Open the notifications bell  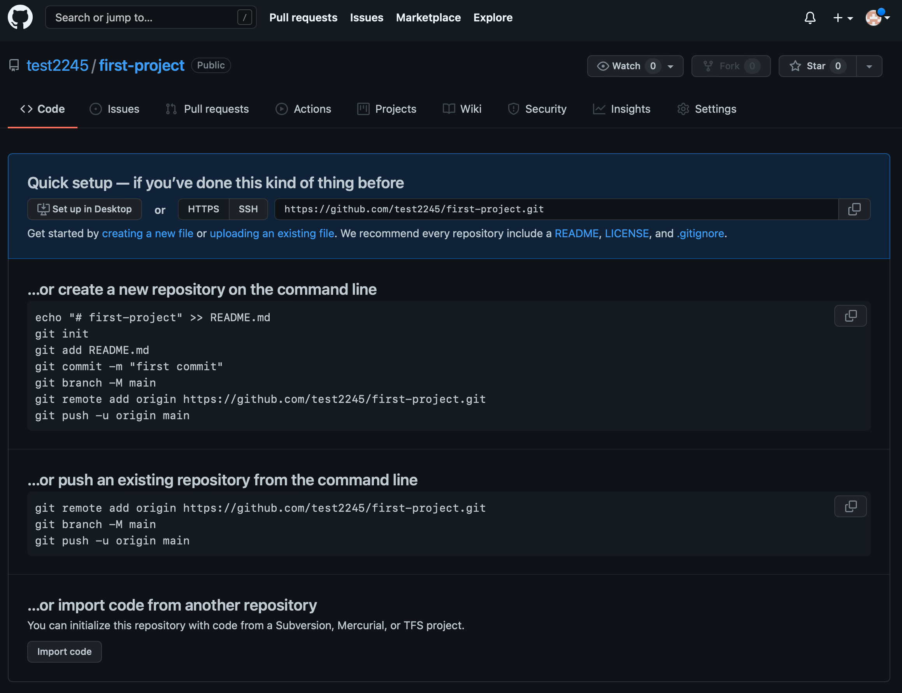coord(810,18)
